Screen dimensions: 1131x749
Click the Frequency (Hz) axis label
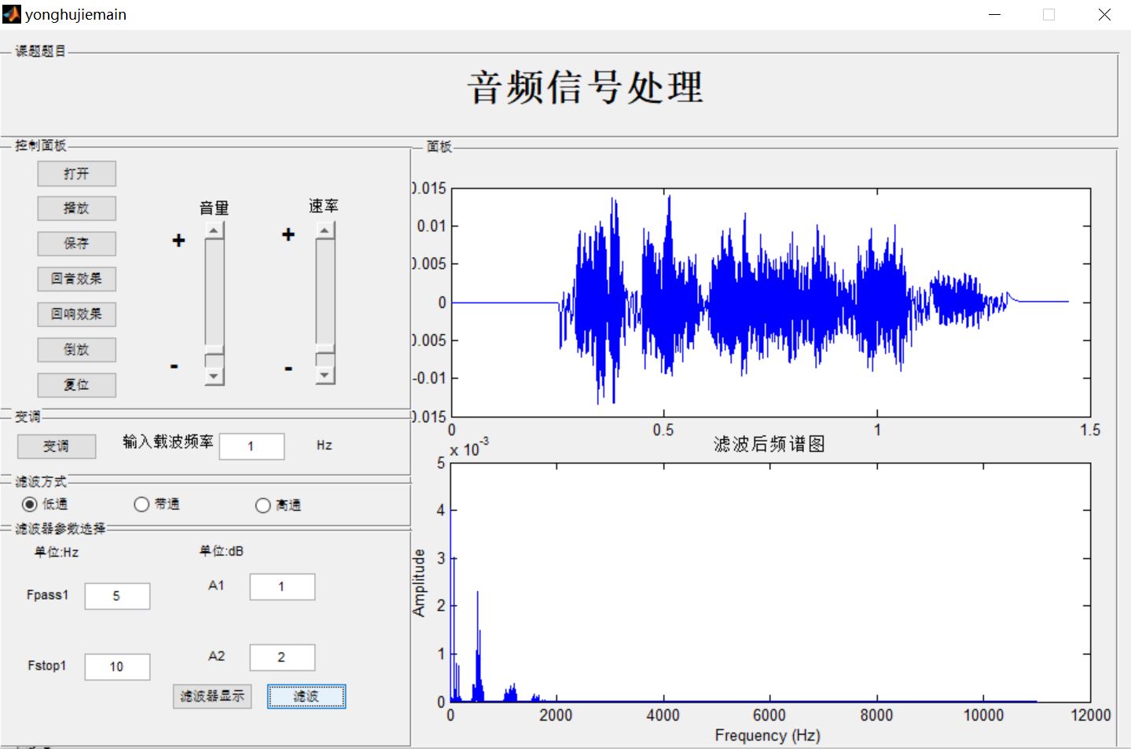(768, 736)
